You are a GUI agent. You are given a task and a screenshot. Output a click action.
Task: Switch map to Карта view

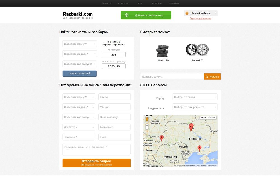click(x=203, y=118)
